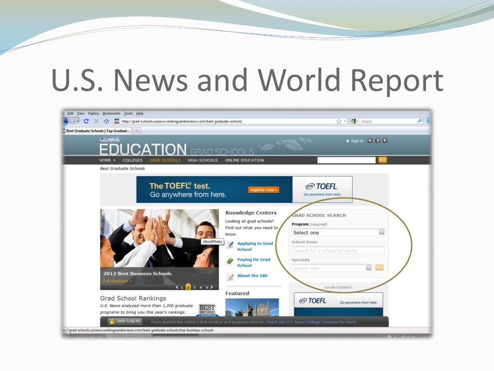Open the Facebook icon in site header
This screenshot has width=494, height=371.
(x=377, y=141)
